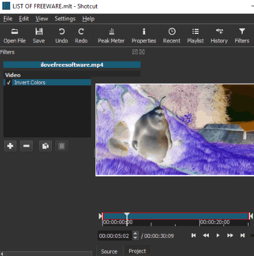This screenshot has height=256, width=254.
Task: Switch to the Project tab
Action: [x=137, y=251]
